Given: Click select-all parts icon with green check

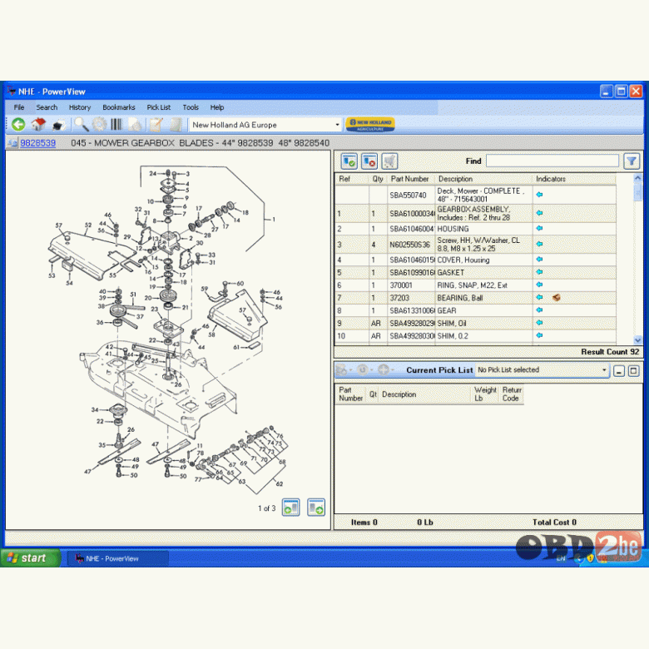Looking at the screenshot, I should (x=349, y=161).
